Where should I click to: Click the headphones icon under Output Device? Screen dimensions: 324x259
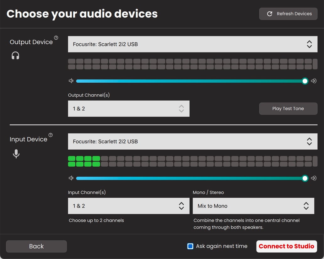click(x=15, y=56)
